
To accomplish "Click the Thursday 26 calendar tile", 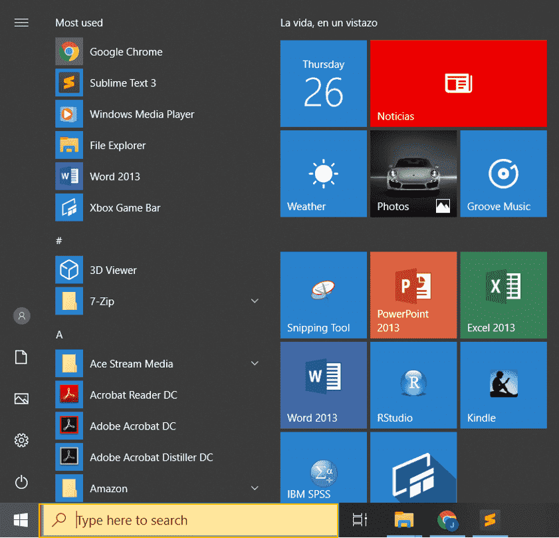I will (x=323, y=84).
